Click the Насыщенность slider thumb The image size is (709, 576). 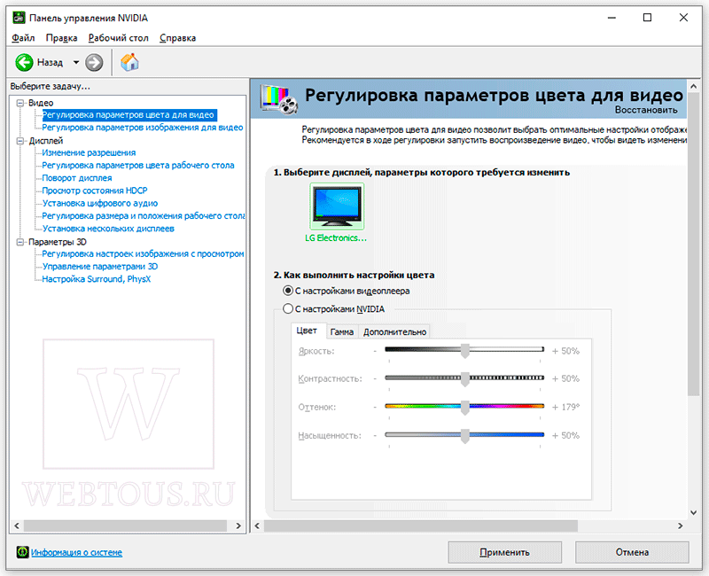click(x=464, y=436)
